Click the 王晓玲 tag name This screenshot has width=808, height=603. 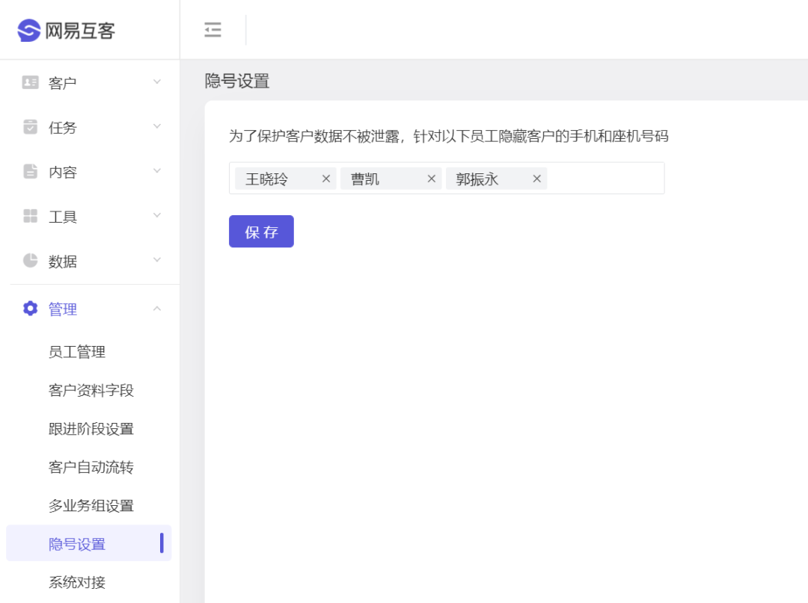pos(266,179)
